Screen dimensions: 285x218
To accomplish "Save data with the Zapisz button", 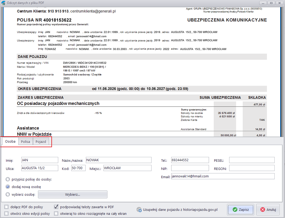I will (241, 210).
